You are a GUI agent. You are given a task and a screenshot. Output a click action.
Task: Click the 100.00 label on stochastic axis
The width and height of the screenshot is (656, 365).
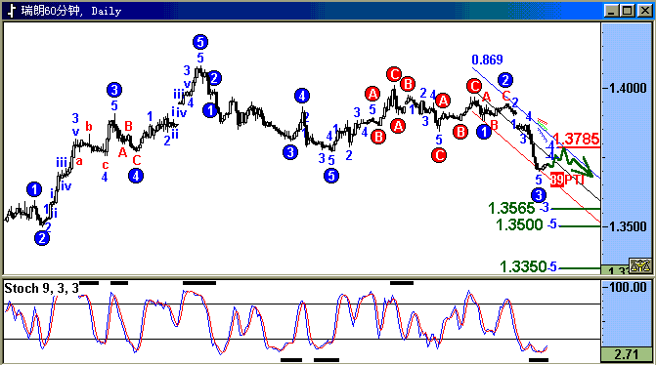(627, 287)
